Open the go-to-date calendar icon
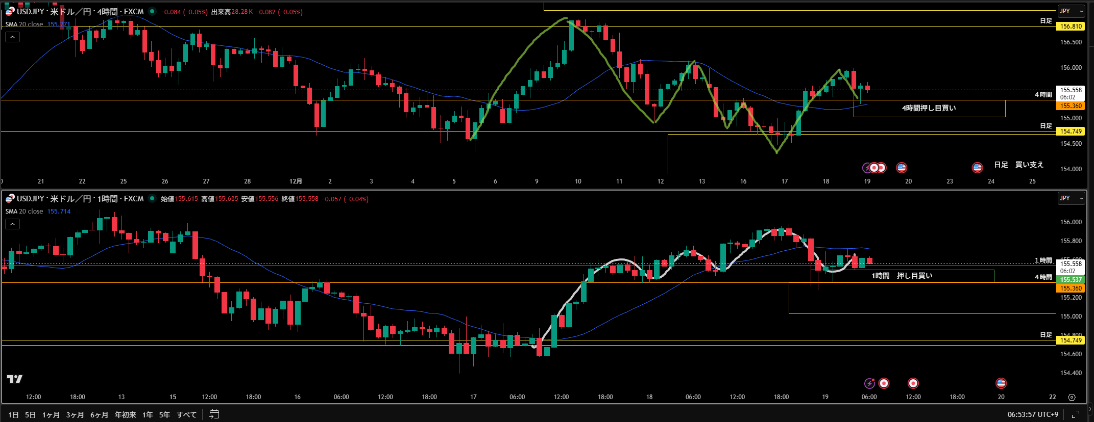 tap(214, 414)
